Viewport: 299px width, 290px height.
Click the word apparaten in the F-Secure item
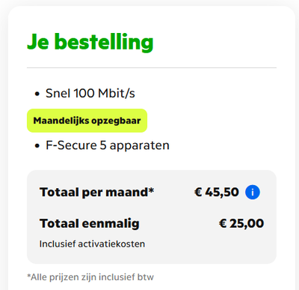[139, 146]
